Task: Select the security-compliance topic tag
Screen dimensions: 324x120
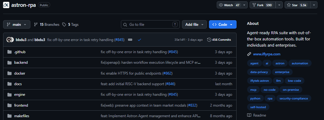Action: (294, 99)
